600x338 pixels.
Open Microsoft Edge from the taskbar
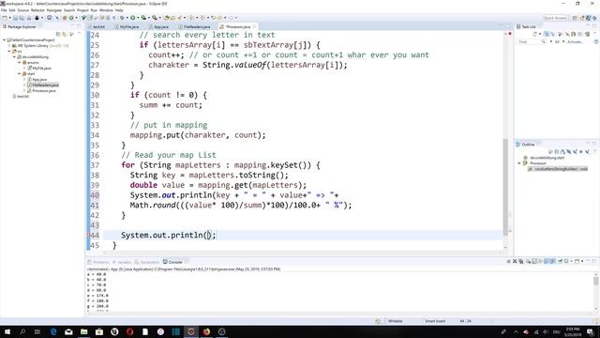tap(53, 331)
